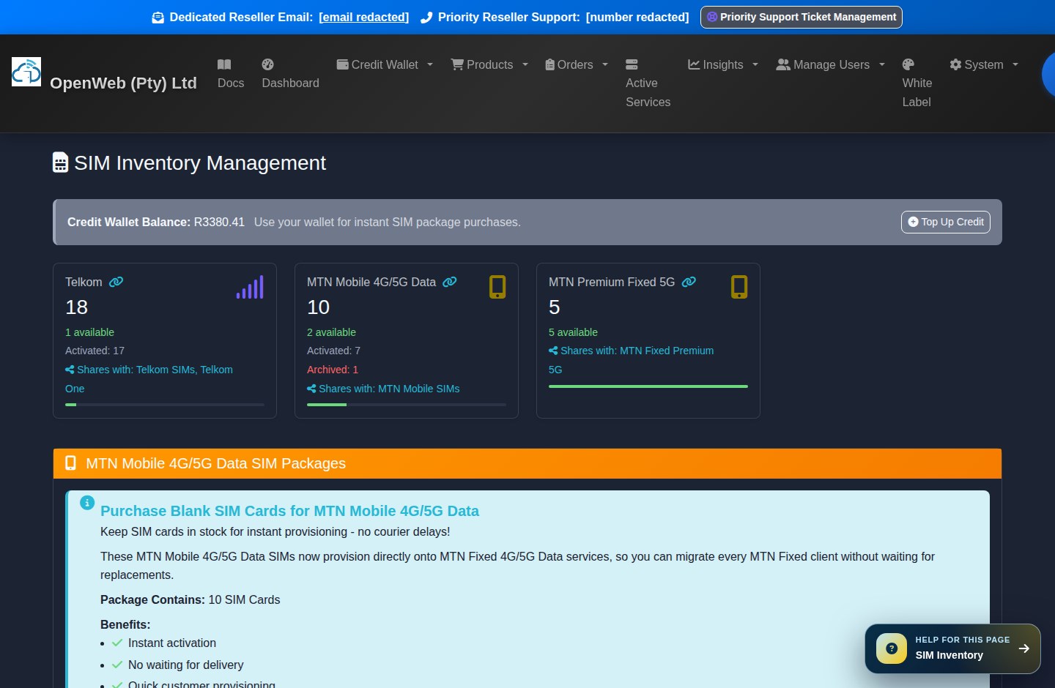Click Purchase Blank SIM Cards heading
1055x688 pixels.
pos(289,511)
